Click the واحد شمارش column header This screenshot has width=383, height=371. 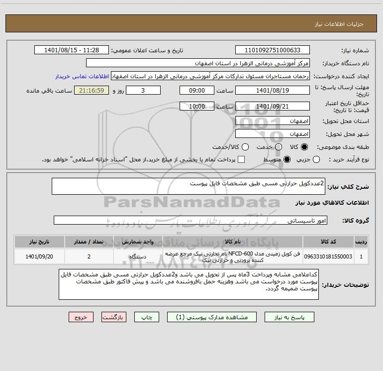pos(138,242)
